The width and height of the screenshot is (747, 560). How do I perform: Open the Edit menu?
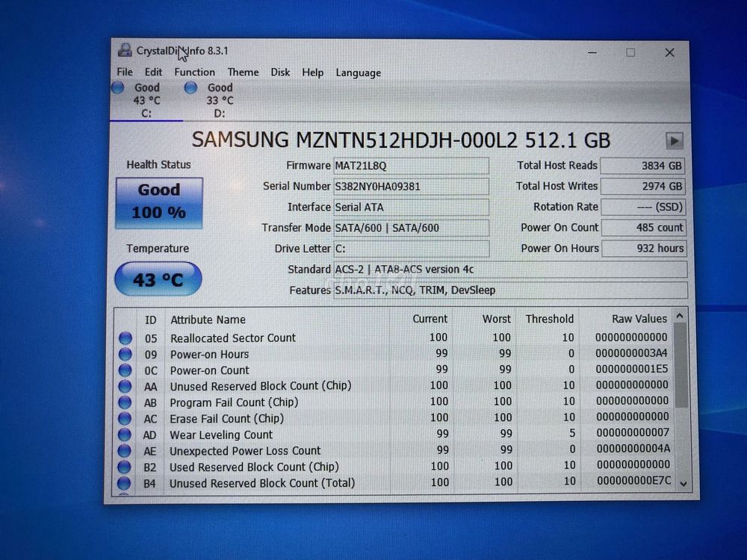[153, 72]
